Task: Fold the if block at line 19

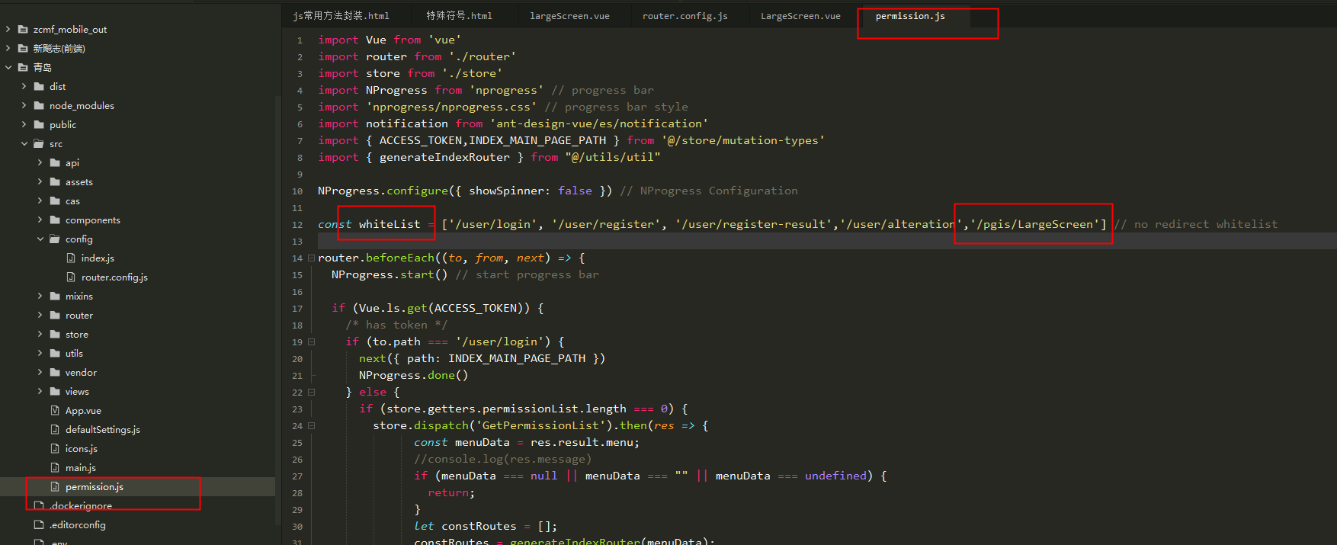Action: pos(311,341)
